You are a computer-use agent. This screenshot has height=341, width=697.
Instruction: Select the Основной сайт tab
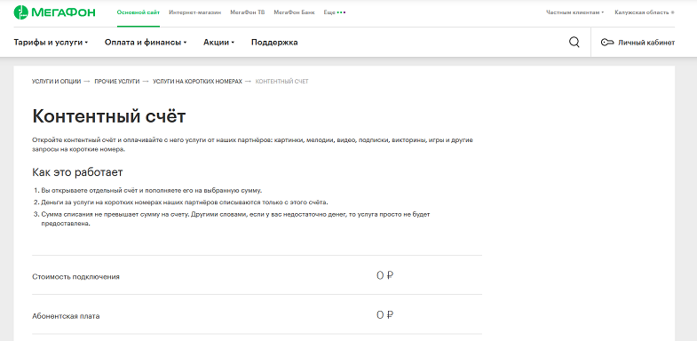139,12
